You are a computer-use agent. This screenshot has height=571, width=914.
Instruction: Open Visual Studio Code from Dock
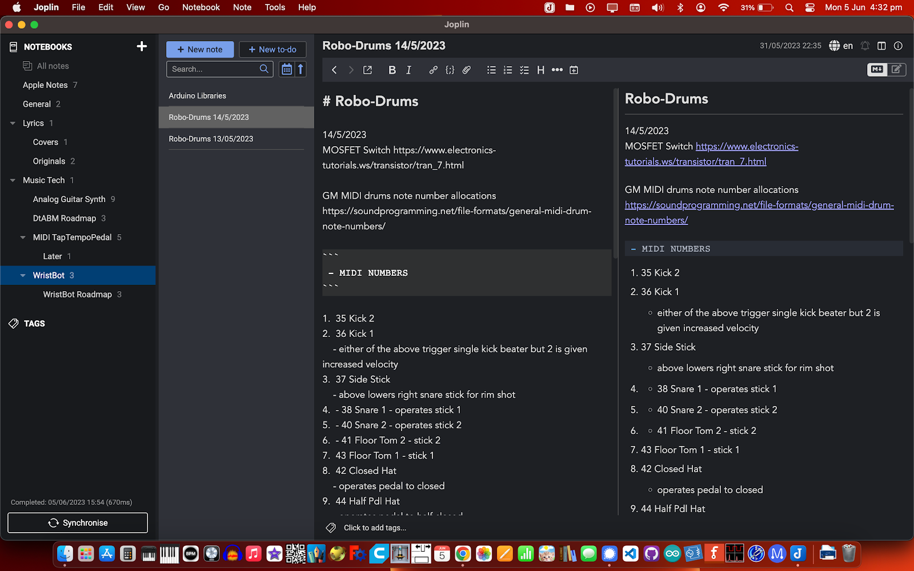631,553
